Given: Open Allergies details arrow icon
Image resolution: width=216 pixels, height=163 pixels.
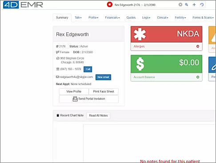Looking at the screenshot, I should pos(198,46).
